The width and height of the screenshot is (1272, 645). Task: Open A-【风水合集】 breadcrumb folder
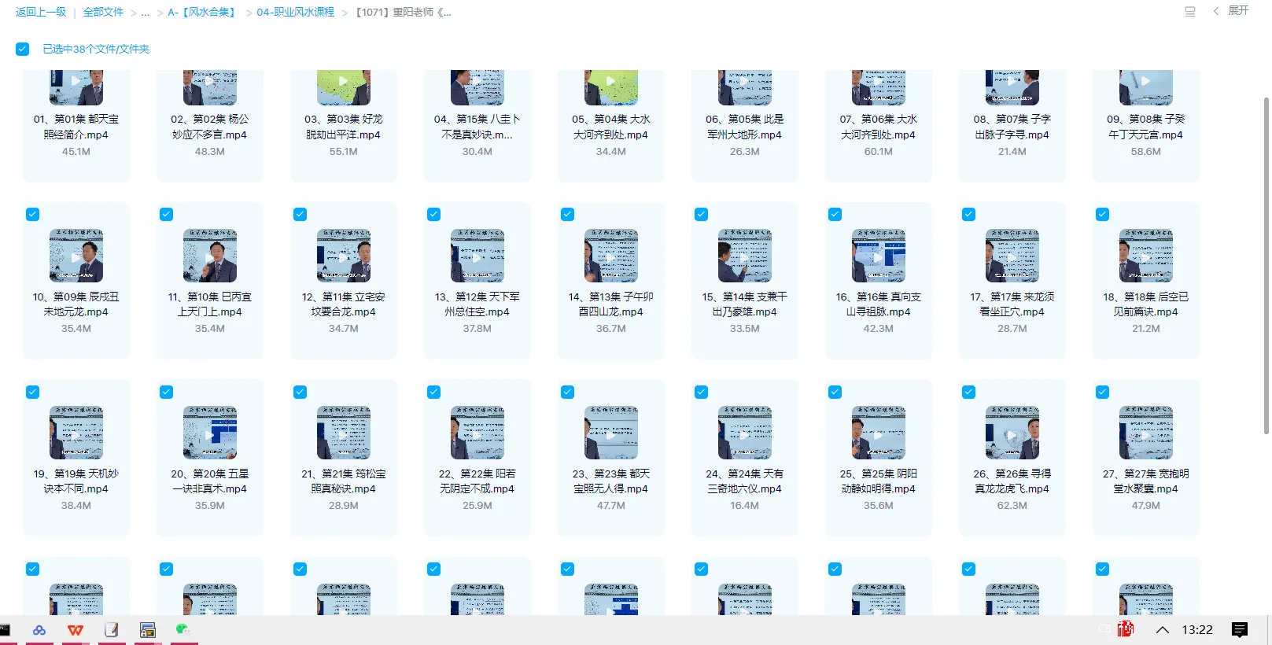[x=202, y=13]
